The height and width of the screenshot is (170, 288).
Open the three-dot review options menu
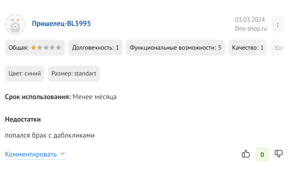pos(278,25)
